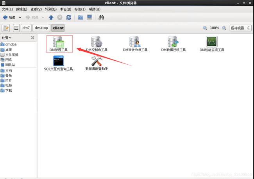This screenshot has width=254, height=179.
Task: Go up to parent folder
Action: [x=51, y=17]
